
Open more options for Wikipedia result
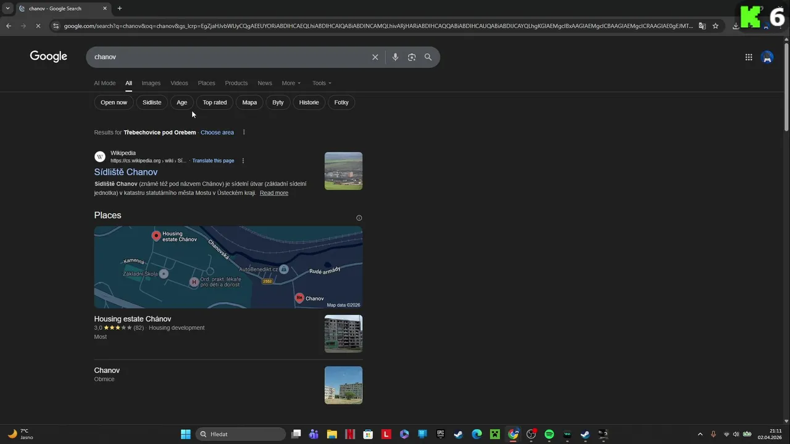point(243,160)
